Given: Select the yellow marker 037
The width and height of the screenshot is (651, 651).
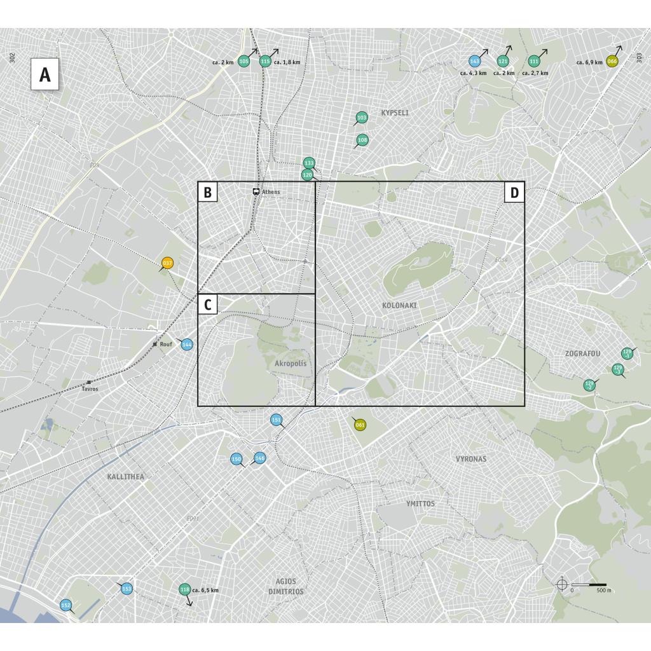Looking at the screenshot, I should [168, 263].
